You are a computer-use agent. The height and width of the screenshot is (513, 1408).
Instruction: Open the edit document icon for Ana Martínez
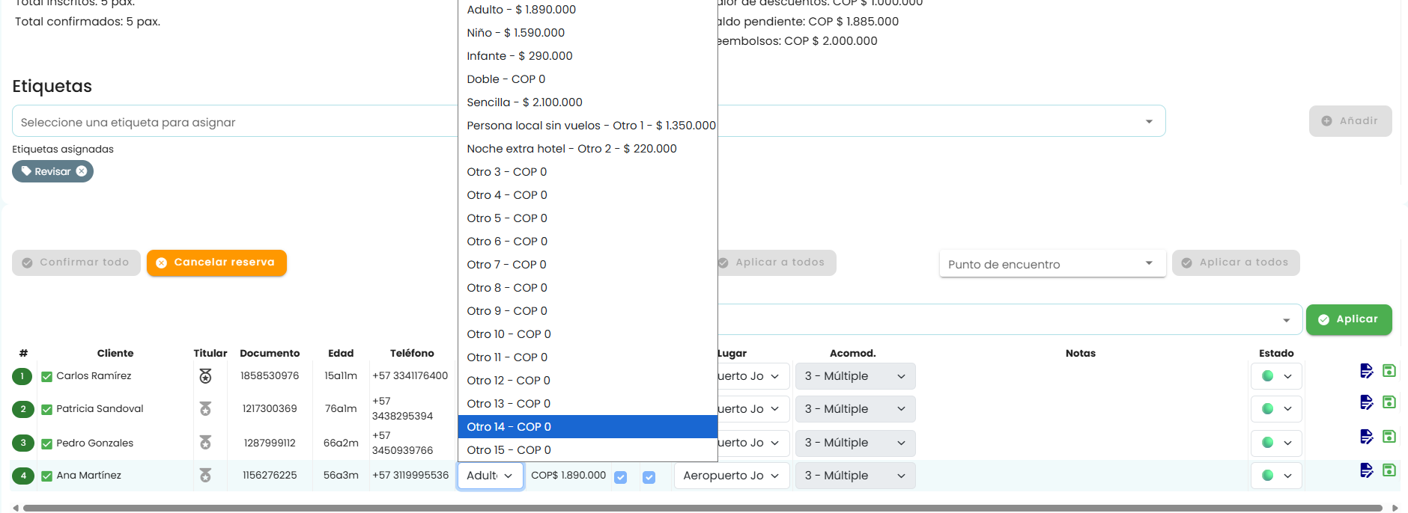pos(1367,470)
